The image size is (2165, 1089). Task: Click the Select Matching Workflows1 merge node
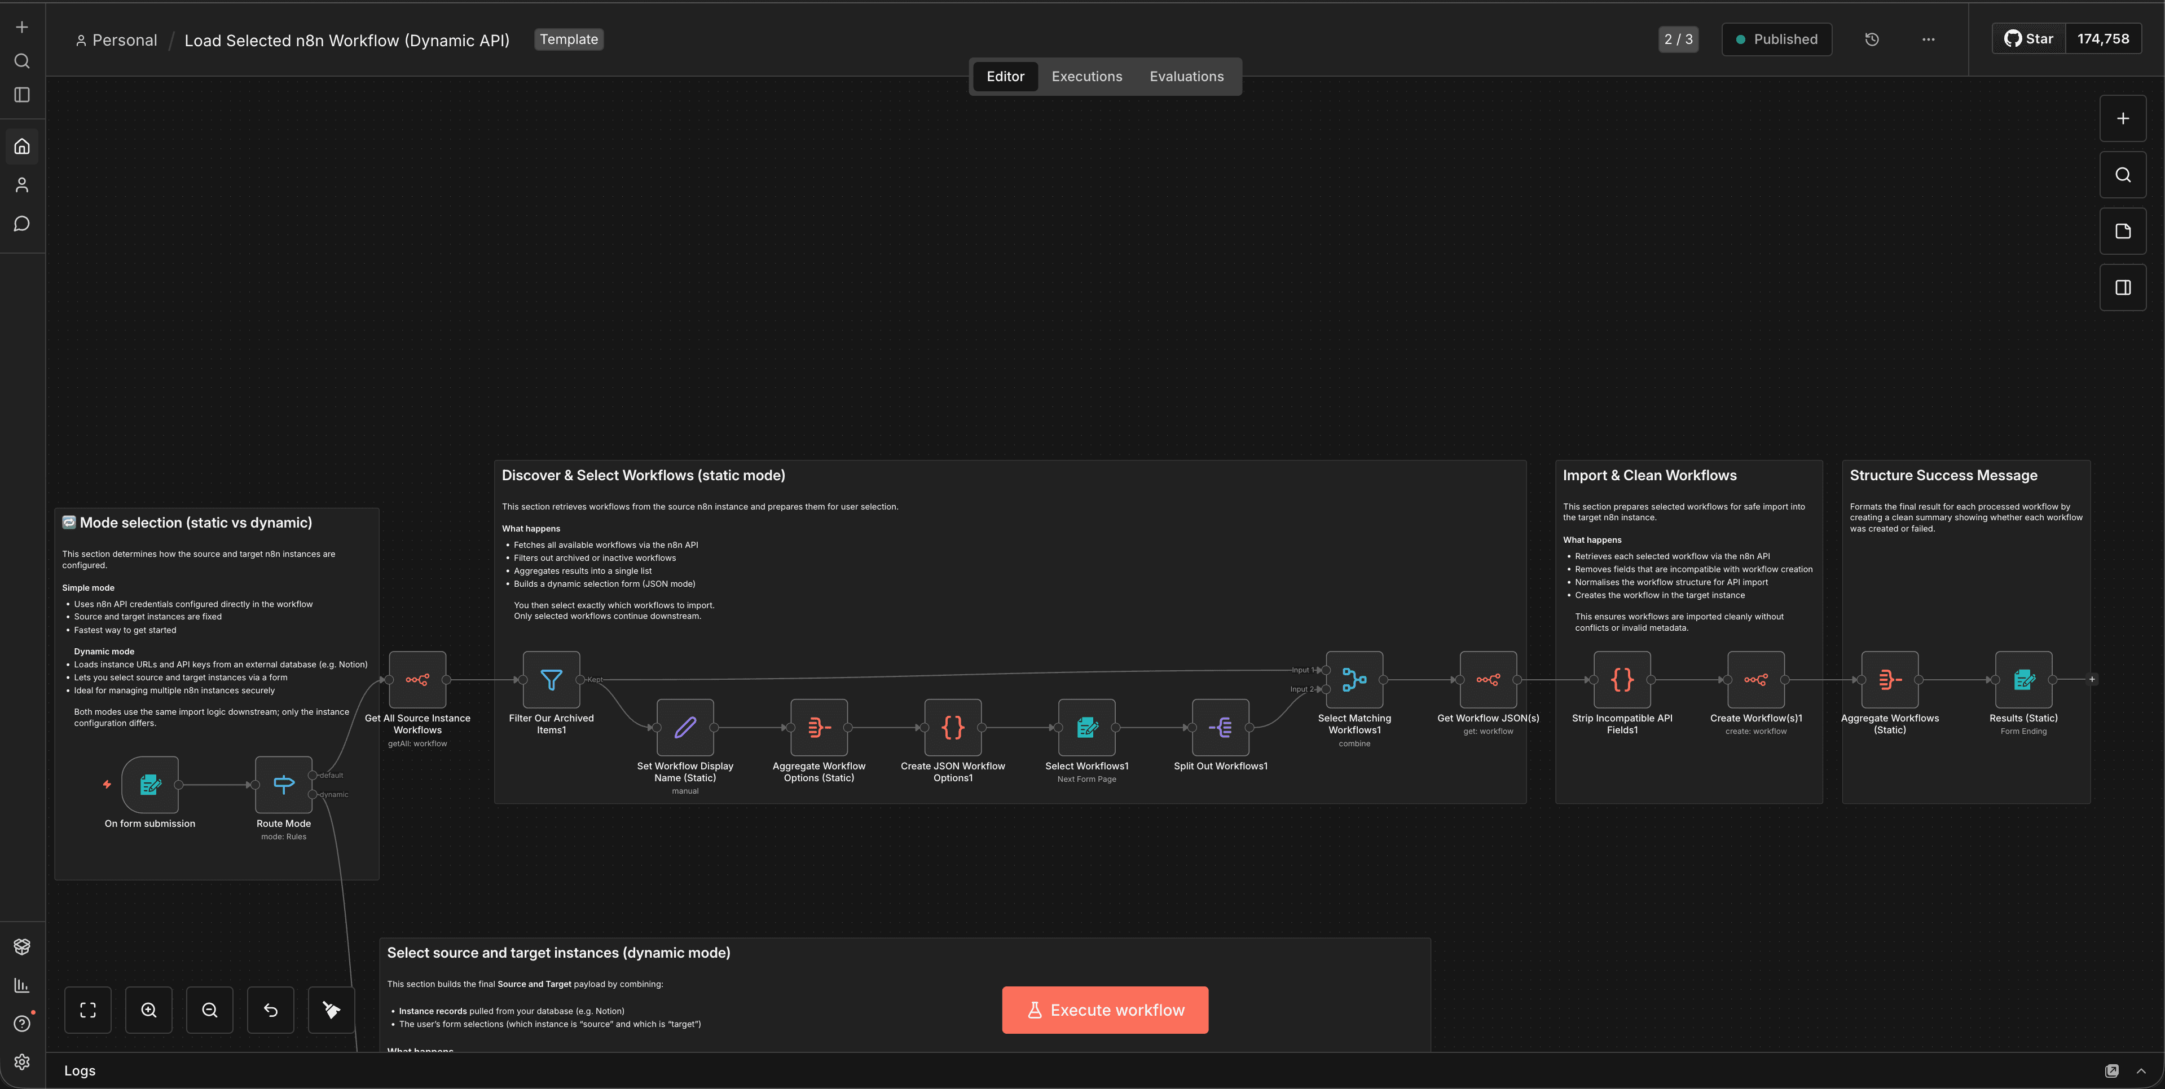1354,679
